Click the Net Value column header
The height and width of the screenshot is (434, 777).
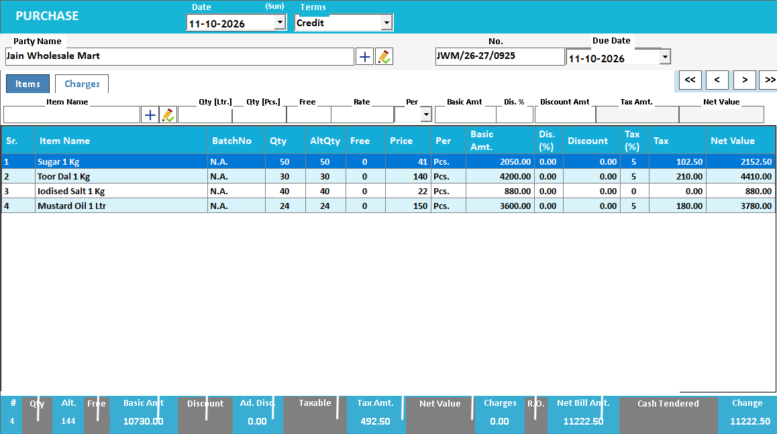[740, 141]
